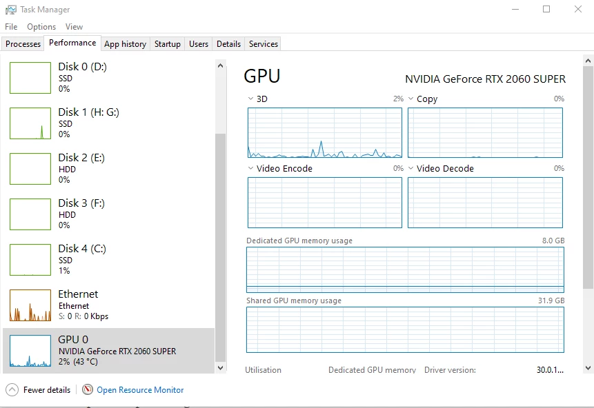Select the Disk 2 (E:) mini graph
The width and height of the screenshot is (594, 408).
pyautogui.click(x=30, y=169)
